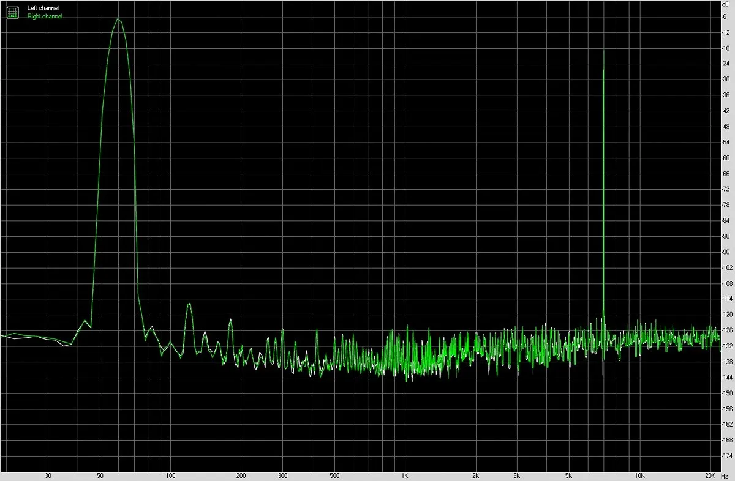Click the "200" frequency axis label
Viewport: 735px width, 481px height.
[x=241, y=475]
